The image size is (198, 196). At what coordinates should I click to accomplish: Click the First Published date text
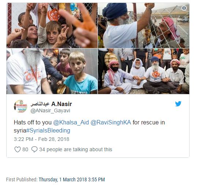pos(72,179)
